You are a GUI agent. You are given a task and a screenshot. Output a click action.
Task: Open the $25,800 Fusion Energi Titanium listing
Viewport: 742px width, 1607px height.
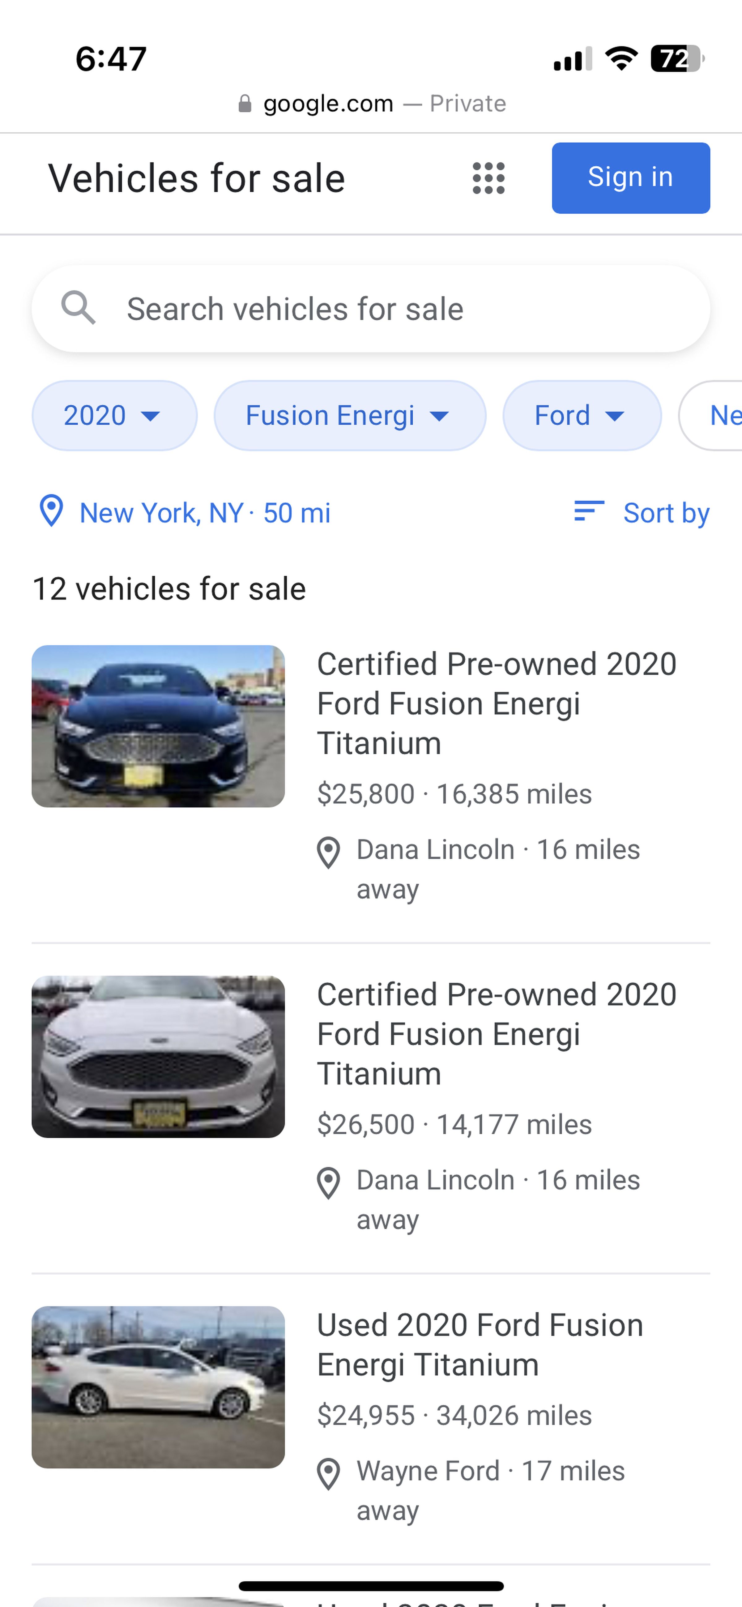(x=496, y=703)
